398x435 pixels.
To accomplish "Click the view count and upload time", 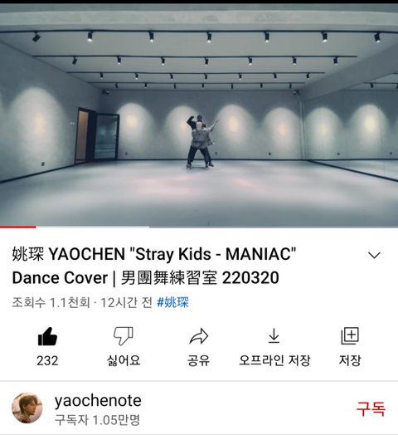I will tap(82, 302).
